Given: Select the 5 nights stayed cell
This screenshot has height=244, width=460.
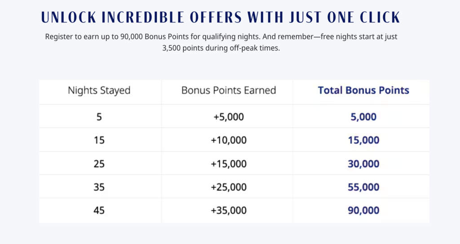Looking at the screenshot, I should tap(99, 117).
